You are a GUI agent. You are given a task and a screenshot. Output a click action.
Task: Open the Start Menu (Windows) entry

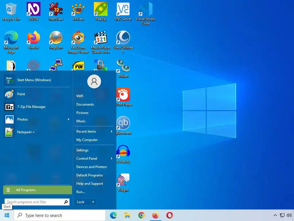(x=37, y=80)
